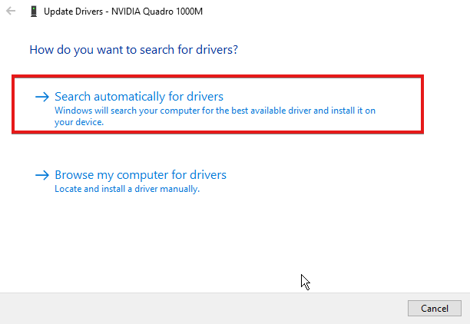Choose Search automatically for drivers

(217, 104)
